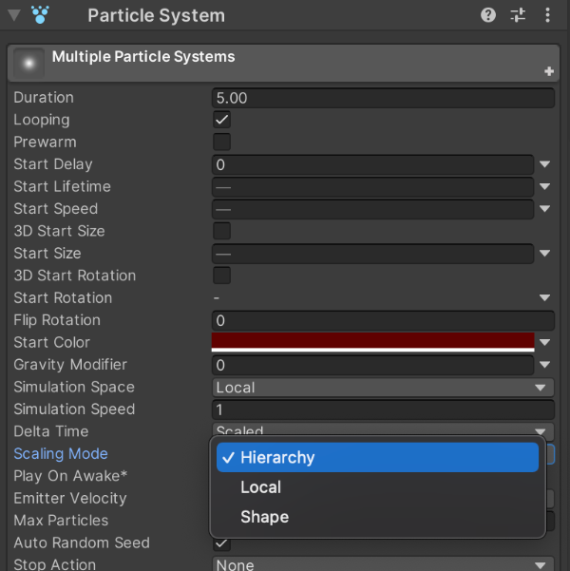Viewport: 570px width, 571px height.
Task: Click the Start Size value field
Action: (x=373, y=254)
